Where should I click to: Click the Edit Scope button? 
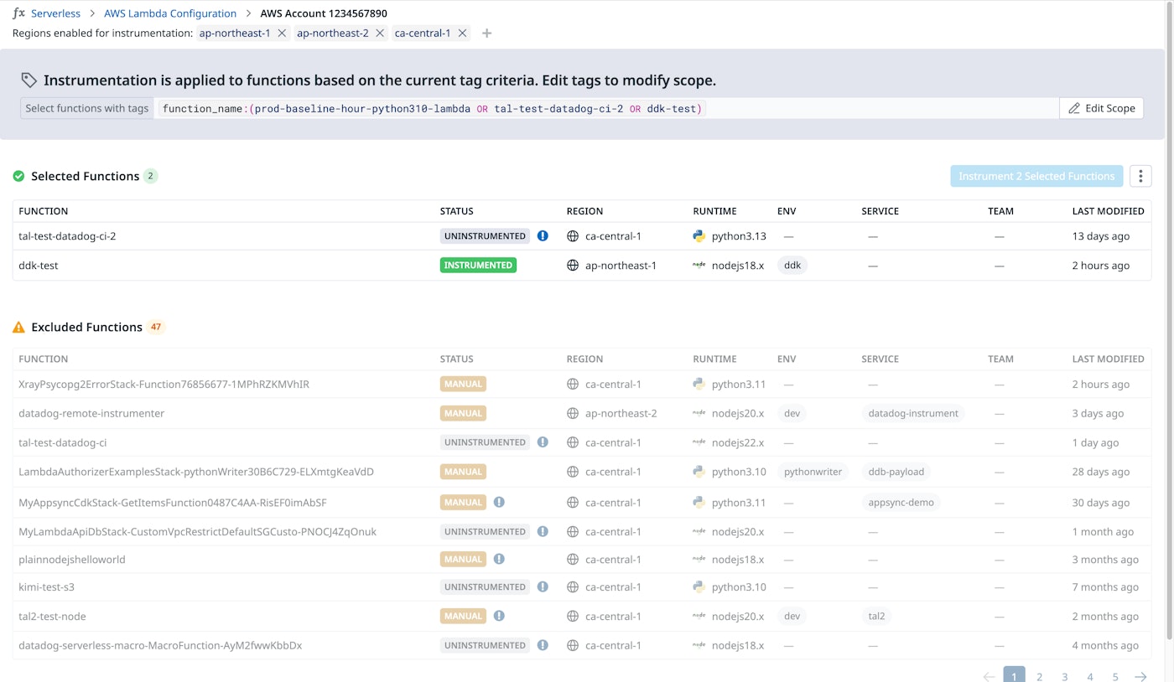click(x=1102, y=108)
